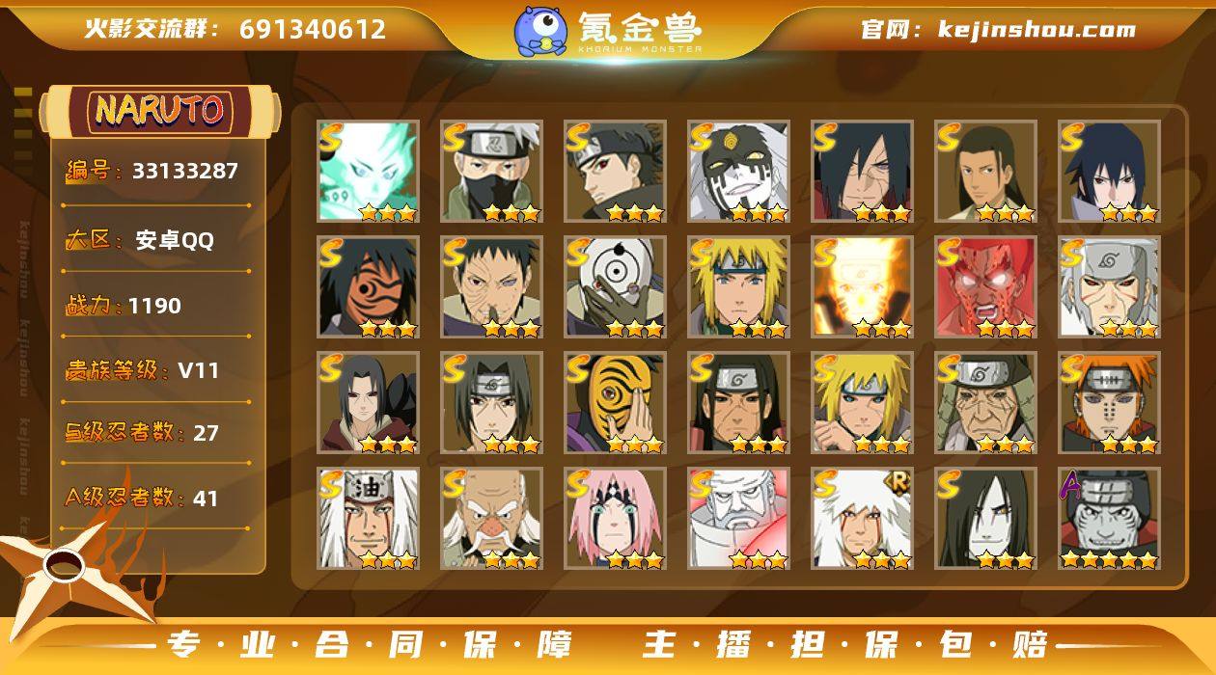Click the golden glowing Naruto chakra portrait
This screenshot has width=1216, height=675.
(x=862, y=287)
